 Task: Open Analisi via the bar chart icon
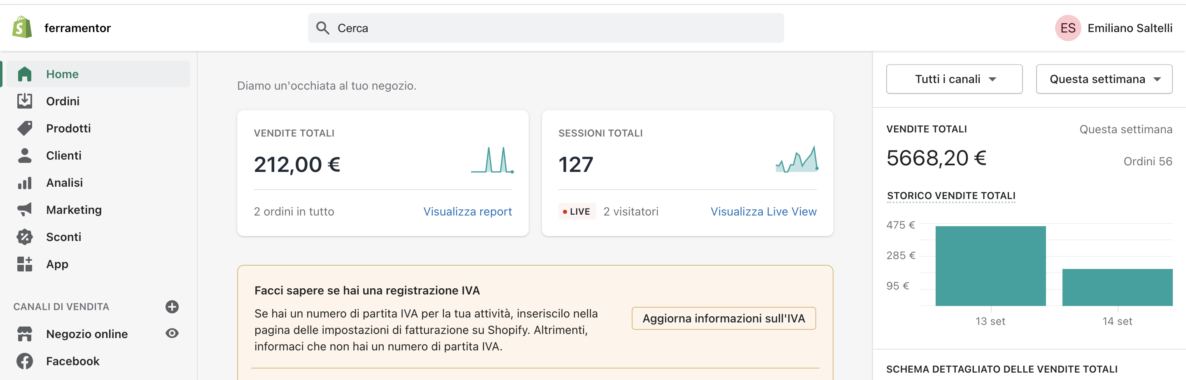pos(24,183)
